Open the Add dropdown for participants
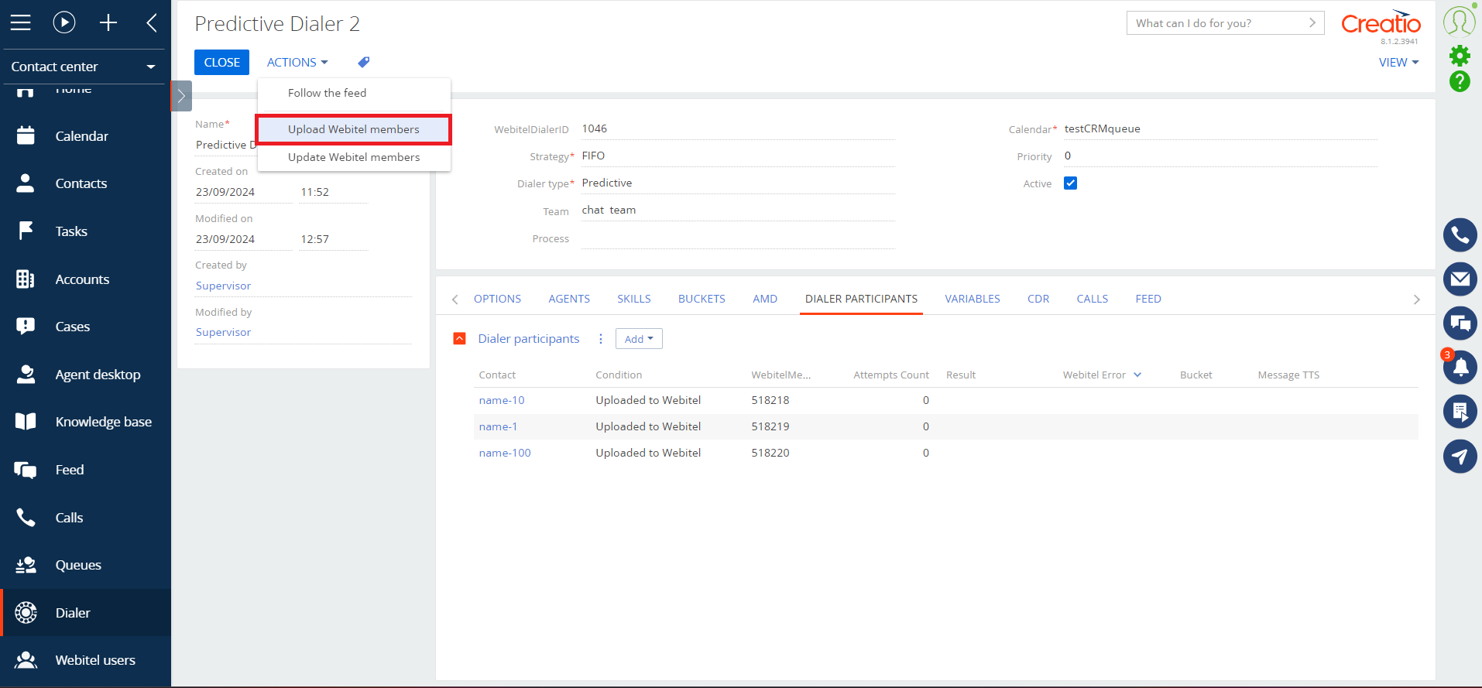Image resolution: width=1482 pixels, height=688 pixels. click(x=639, y=339)
